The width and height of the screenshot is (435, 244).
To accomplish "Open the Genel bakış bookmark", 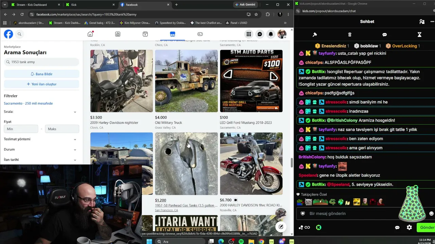I will (x=100, y=23).
